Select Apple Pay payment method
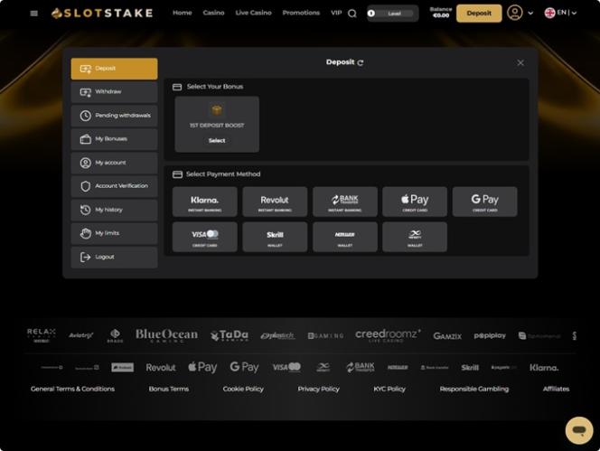Image resolution: width=600 pixels, height=451 pixels. (415, 202)
